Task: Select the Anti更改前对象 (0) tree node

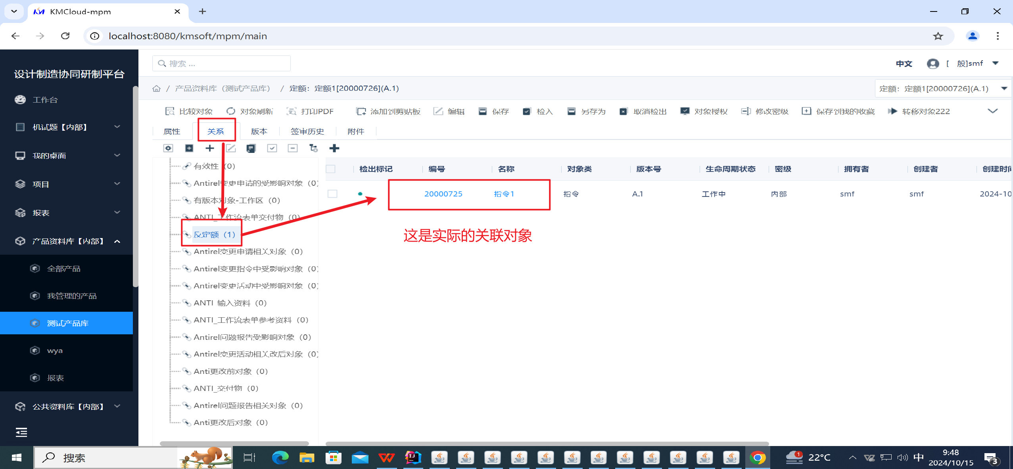Action: pyautogui.click(x=231, y=371)
